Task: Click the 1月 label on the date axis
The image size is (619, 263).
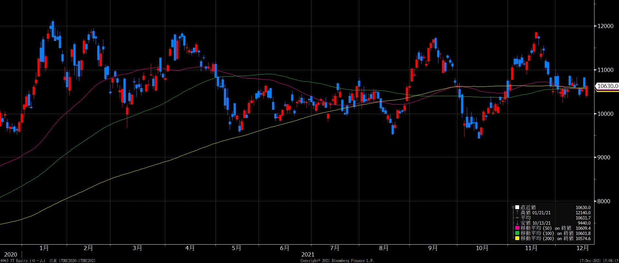Action: [x=44, y=248]
